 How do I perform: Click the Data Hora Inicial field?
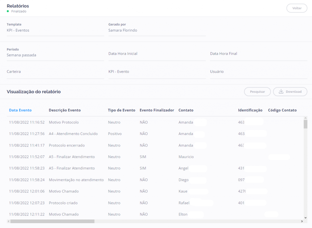(x=157, y=54)
